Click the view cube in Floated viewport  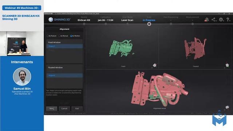[x=227, y=65]
